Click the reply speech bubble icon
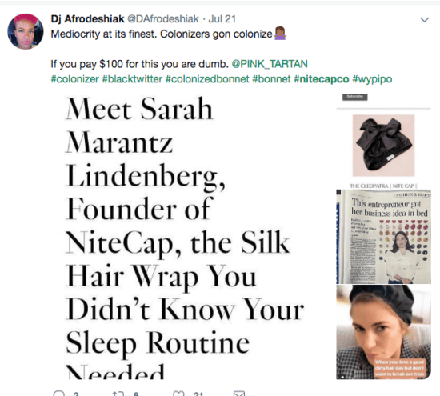440x396 pixels. (58, 393)
